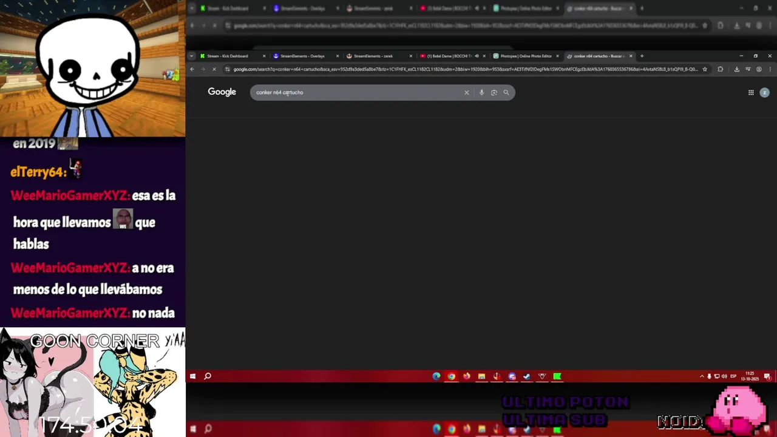Close the Kick Dashboard tab
The width and height of the screenshot is (777, 437).
264,56
